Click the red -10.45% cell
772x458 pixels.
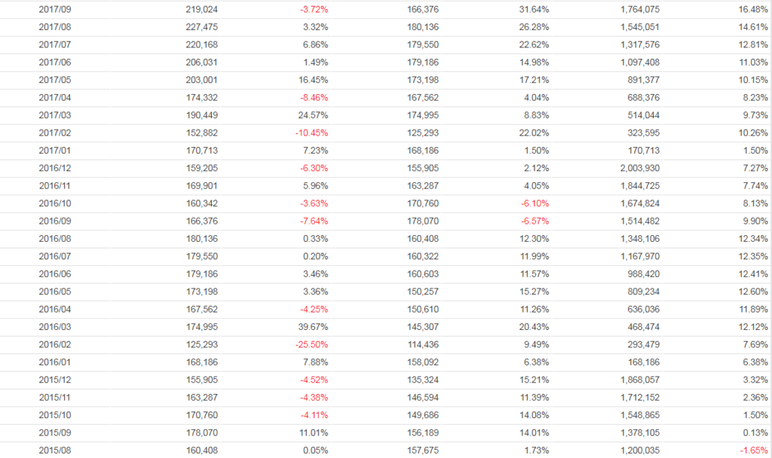point(310,133)
